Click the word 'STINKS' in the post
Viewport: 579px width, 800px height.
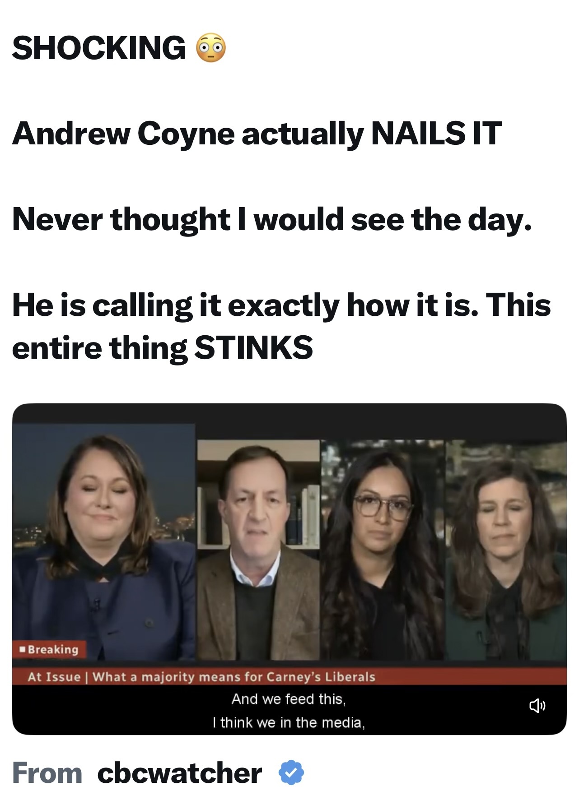tap(254, 348)
